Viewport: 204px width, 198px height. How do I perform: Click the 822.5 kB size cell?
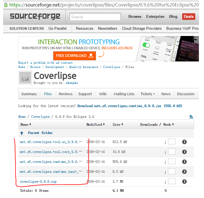coord(120,142)
